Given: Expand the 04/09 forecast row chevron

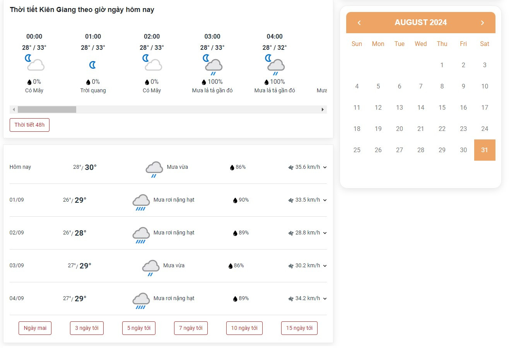Looking at the screenshot, I should (325, 299).
